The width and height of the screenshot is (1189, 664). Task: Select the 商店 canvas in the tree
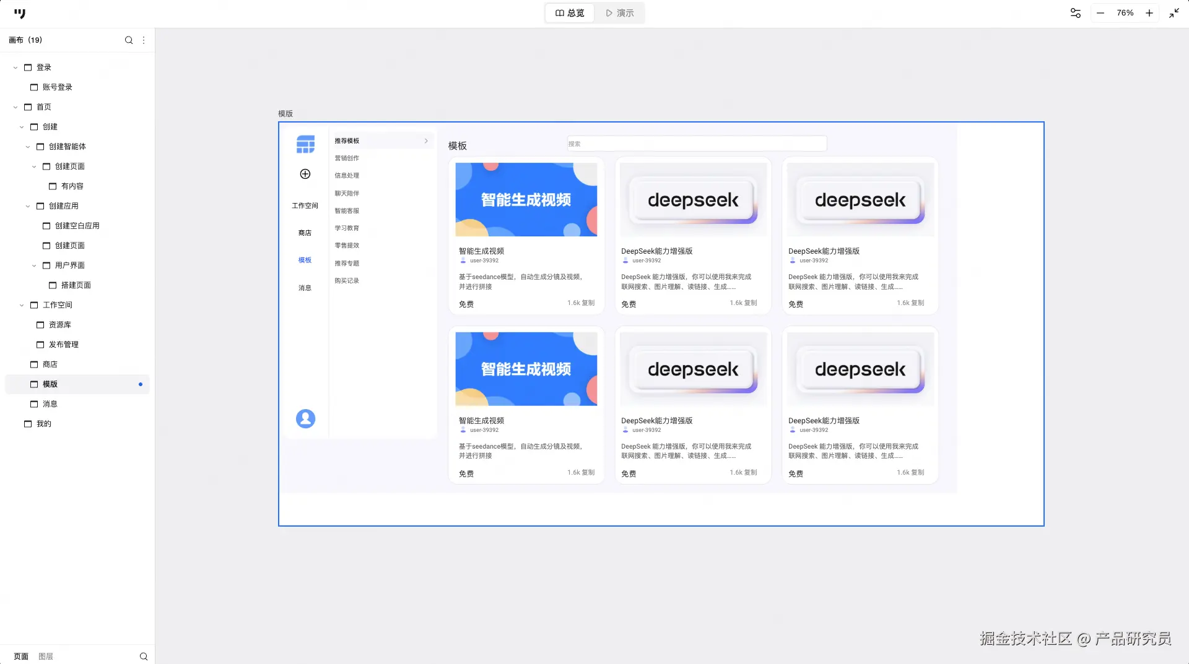click(x=77, y=364)
